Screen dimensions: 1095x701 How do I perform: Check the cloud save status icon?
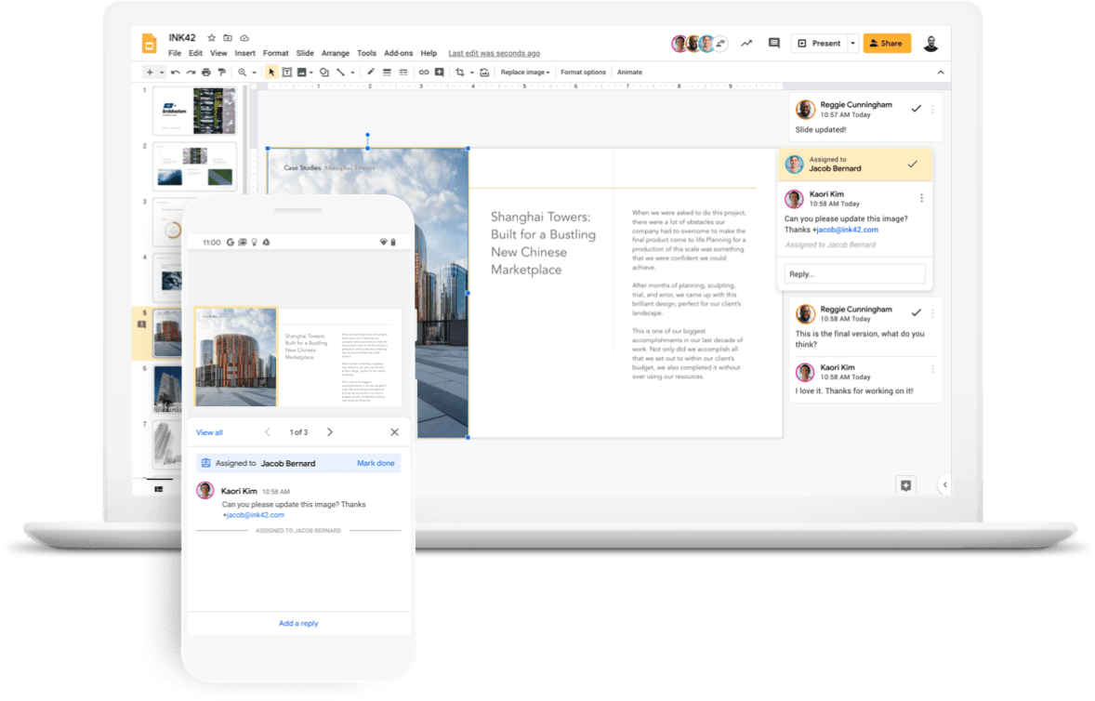point(244,38)
